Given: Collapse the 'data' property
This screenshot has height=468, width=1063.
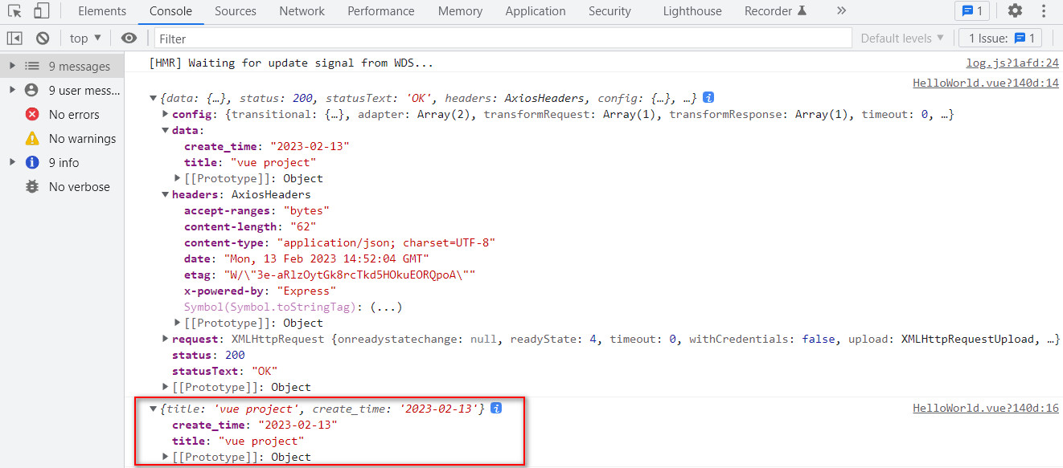Looking at the screenshot, I should [x=166, y=130].
